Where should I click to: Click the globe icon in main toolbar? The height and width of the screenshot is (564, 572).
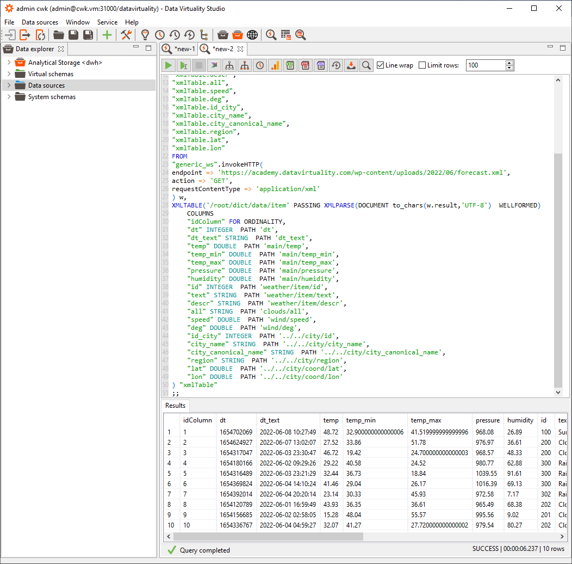(252, 35)
